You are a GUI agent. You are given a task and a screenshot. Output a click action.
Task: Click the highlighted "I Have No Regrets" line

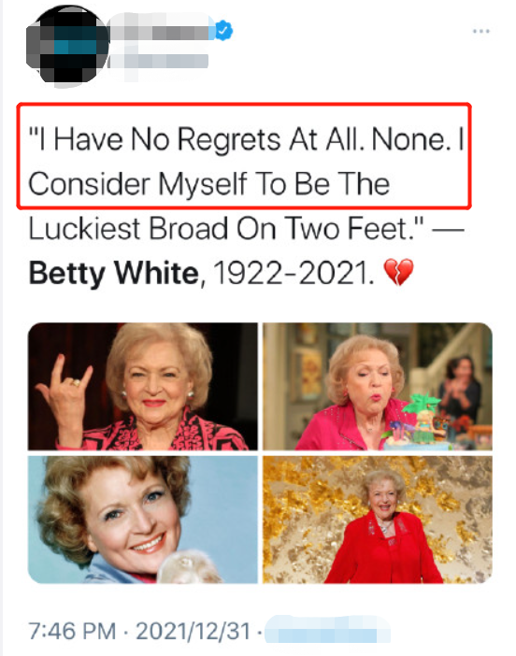point(246,139)
